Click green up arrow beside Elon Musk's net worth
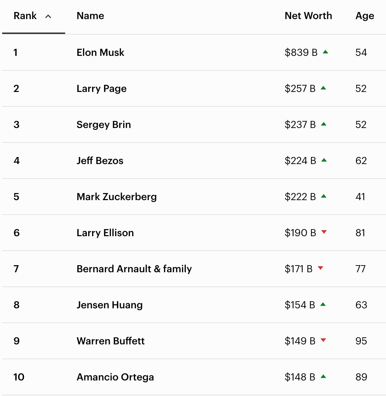This screenshot has width=386, height=396. pyautogui.click(x=325, y=52)
